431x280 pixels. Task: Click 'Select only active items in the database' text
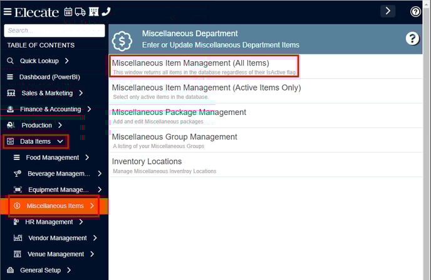[161, 97]
